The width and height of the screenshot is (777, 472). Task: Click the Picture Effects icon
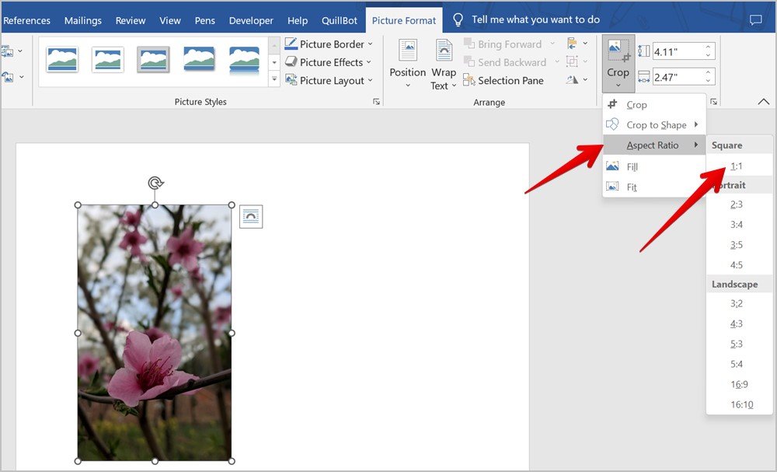pos(291,62)
